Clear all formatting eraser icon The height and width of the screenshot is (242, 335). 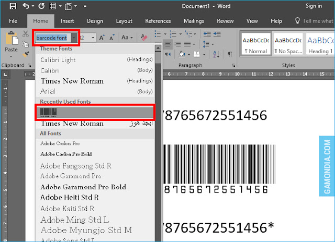pos(144,38)
